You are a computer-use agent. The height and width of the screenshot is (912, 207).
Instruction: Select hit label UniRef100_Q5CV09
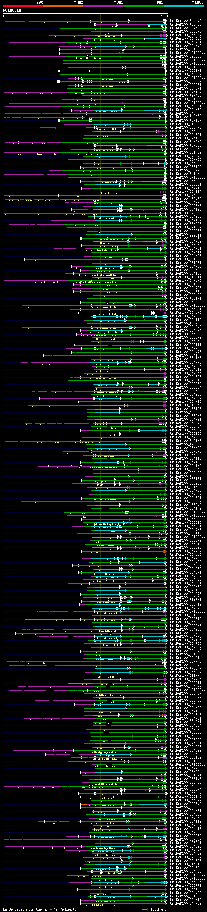click(186, 82)
